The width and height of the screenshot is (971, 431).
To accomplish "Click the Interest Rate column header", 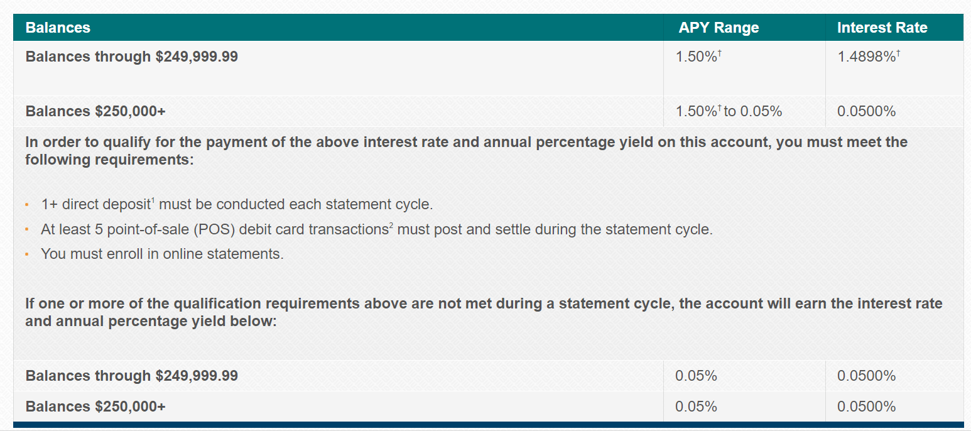I will pyautogui.click(x=882, y=28).
